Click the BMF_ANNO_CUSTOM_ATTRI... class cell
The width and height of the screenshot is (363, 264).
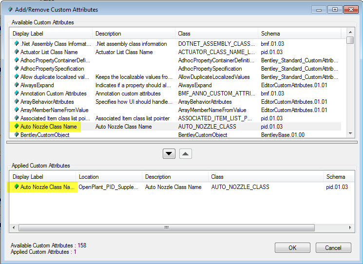pyautogui.click(x=216, y=94)
